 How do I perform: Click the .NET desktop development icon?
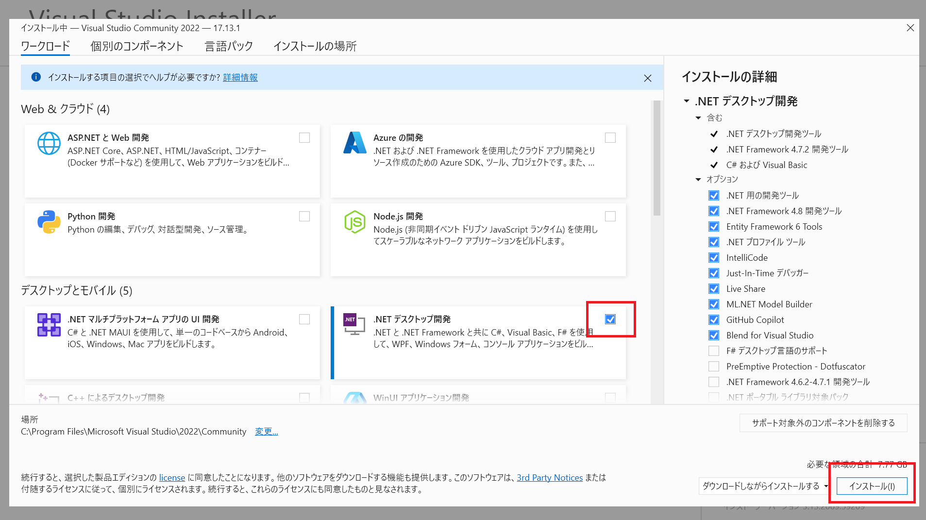pyautogui.click(x=354, y=324)
